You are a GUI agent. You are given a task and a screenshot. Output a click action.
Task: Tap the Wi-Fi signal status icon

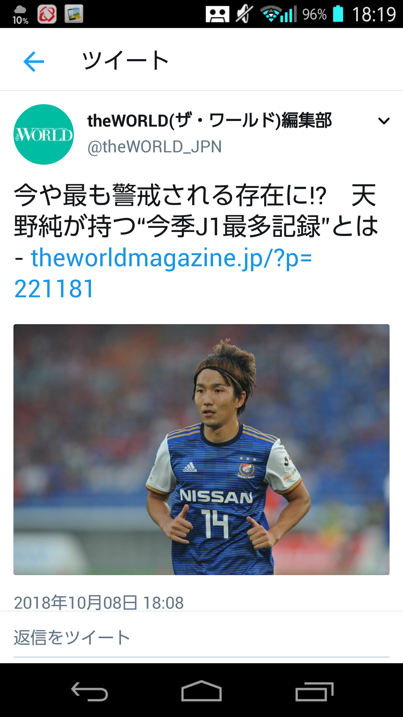(x=271, y=14)
